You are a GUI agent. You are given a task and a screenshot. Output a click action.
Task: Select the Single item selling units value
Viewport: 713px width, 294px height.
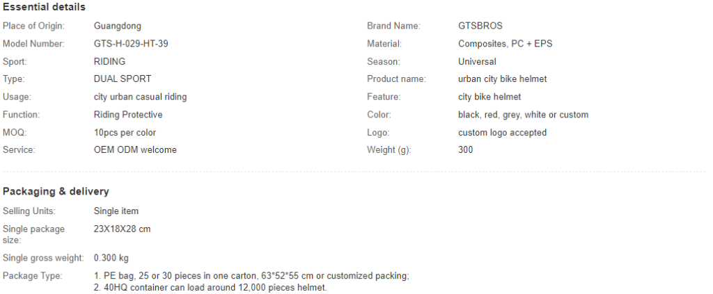(116, 211)
